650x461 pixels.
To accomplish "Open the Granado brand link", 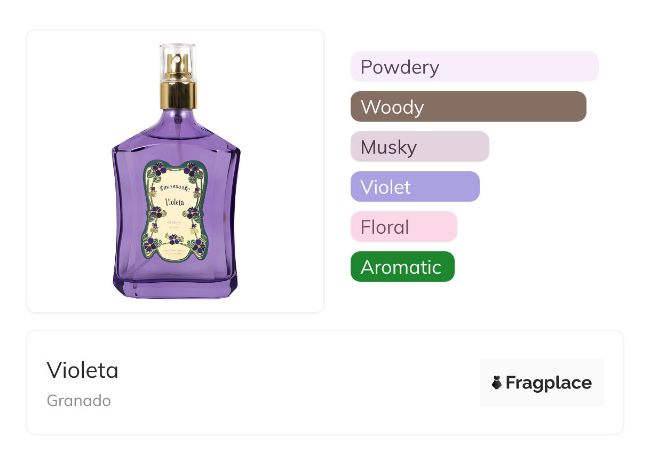I will 79,400.
